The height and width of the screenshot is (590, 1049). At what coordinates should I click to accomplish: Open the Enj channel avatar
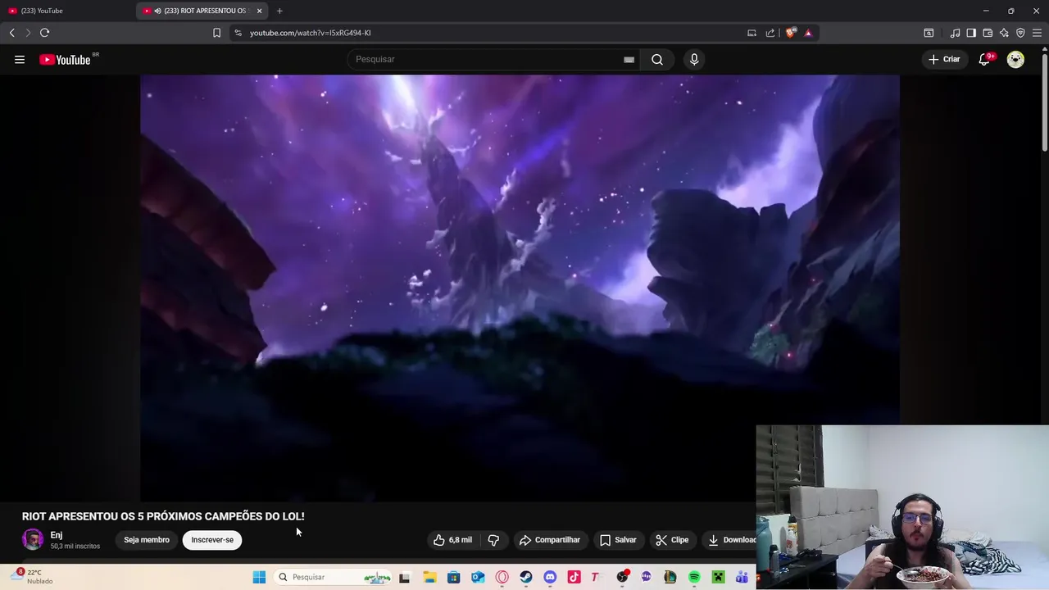[x=33, y=539]
